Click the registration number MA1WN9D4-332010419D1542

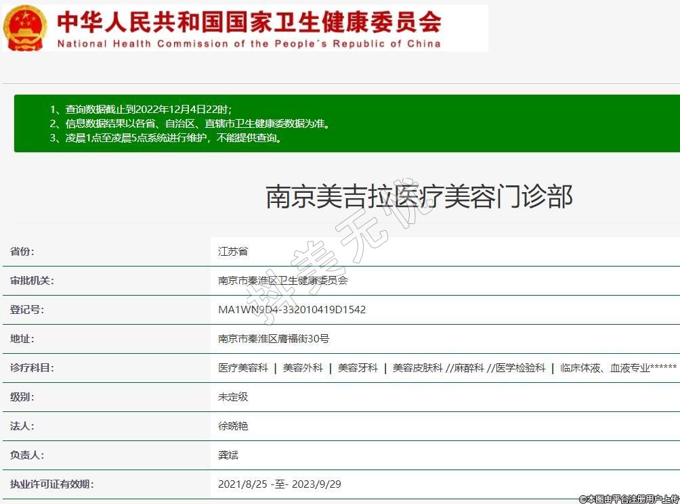292,310
